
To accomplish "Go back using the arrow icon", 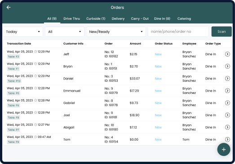I will coord(9,7).
